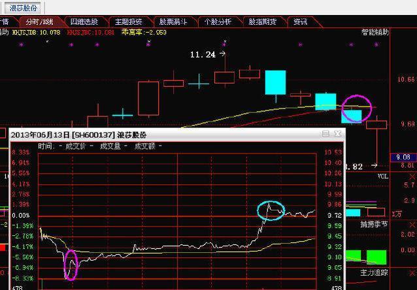Close the 主力追踪 indicator panel with its X

pos(412,273)
